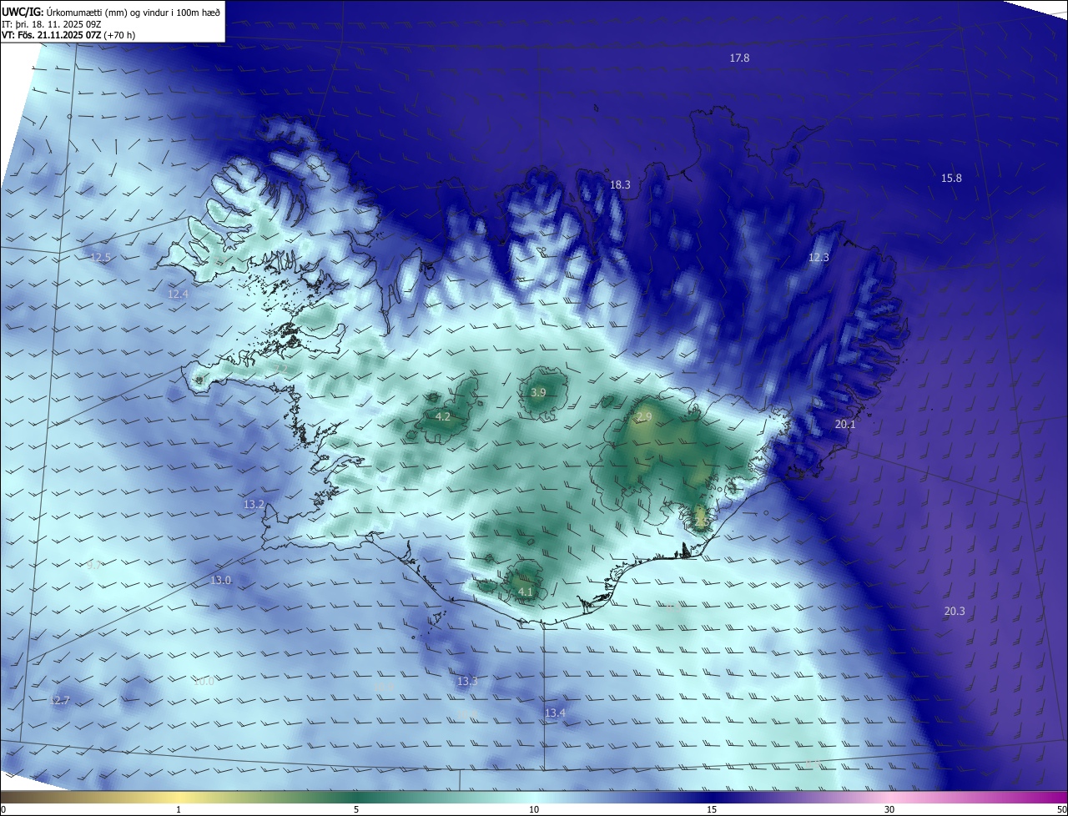Select the 12.4 value by the Westfjords
The image size is (1068, 816).
point(178,295)
